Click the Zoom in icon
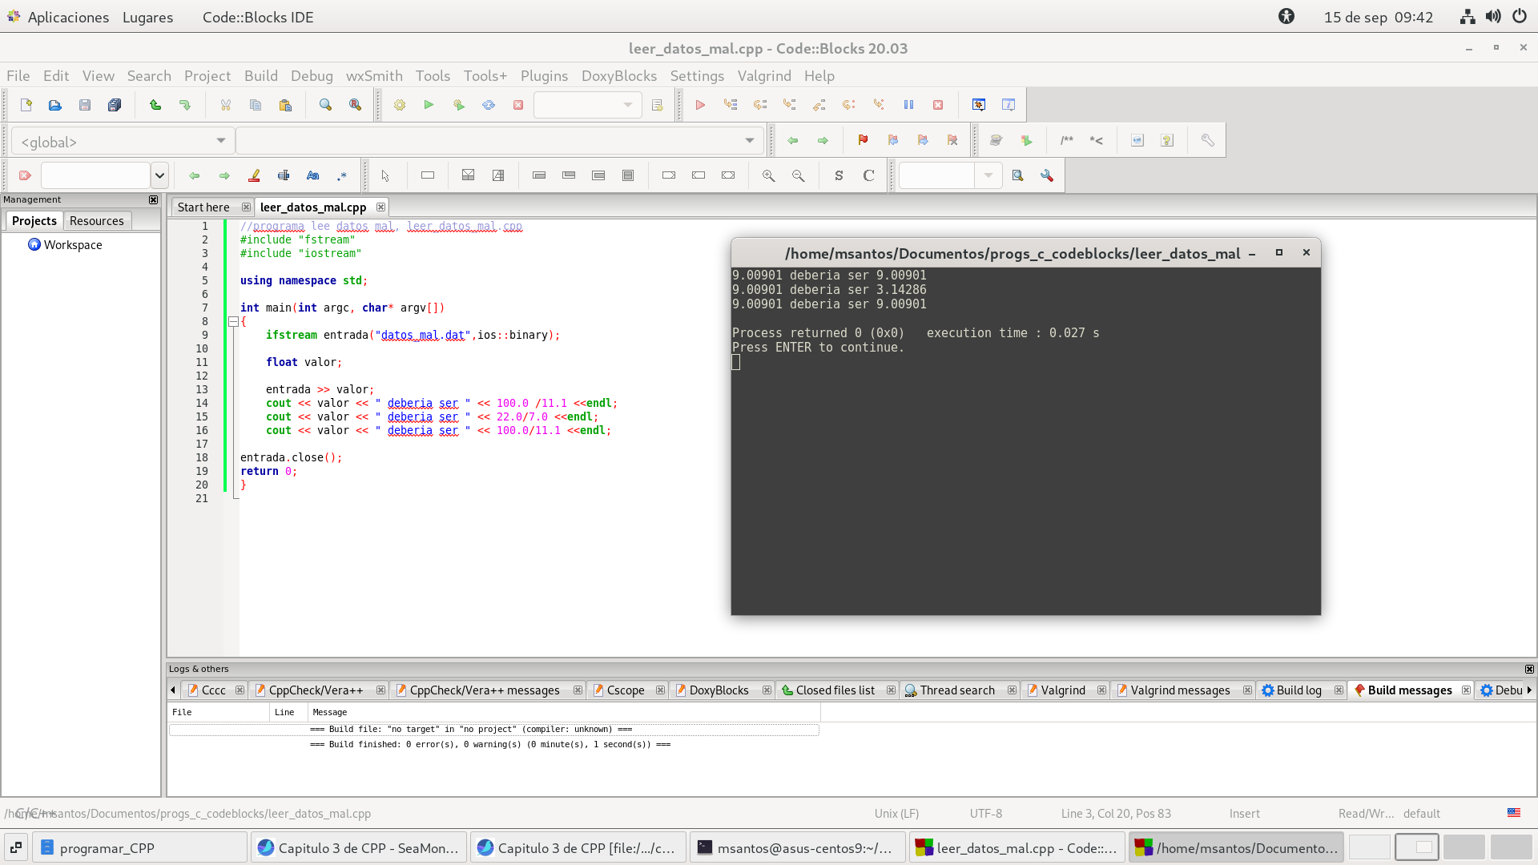1538x865 pixels. click(768, 175)
